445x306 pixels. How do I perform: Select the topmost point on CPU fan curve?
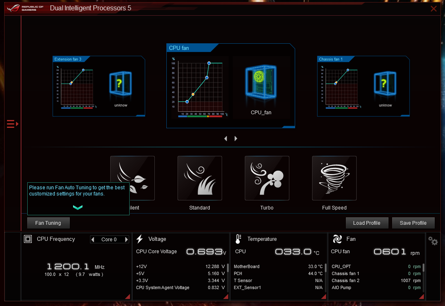tap(209, 63)
